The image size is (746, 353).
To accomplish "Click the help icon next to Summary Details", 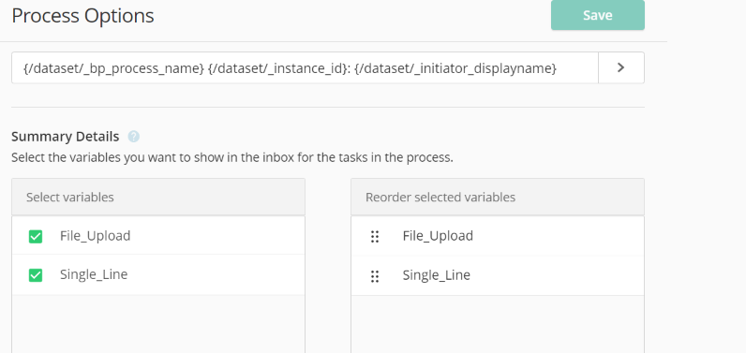I will pyautogui.click(x=134, y=137).
